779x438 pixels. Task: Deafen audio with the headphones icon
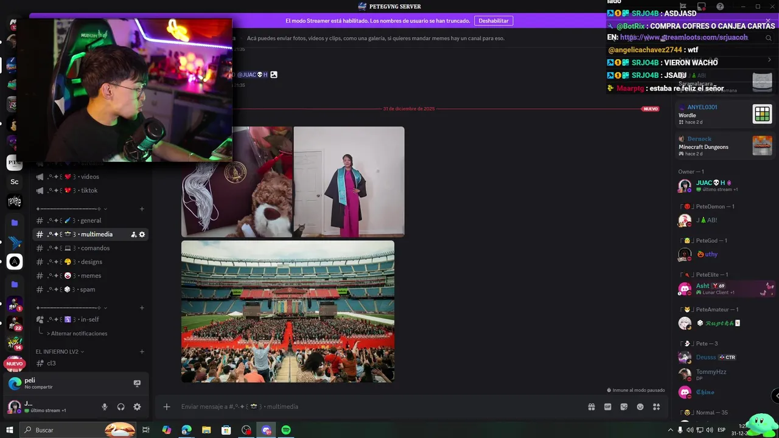(121, 407)
